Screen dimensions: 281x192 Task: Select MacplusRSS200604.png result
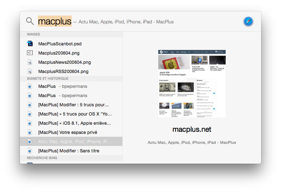click(x=71, y=72)
